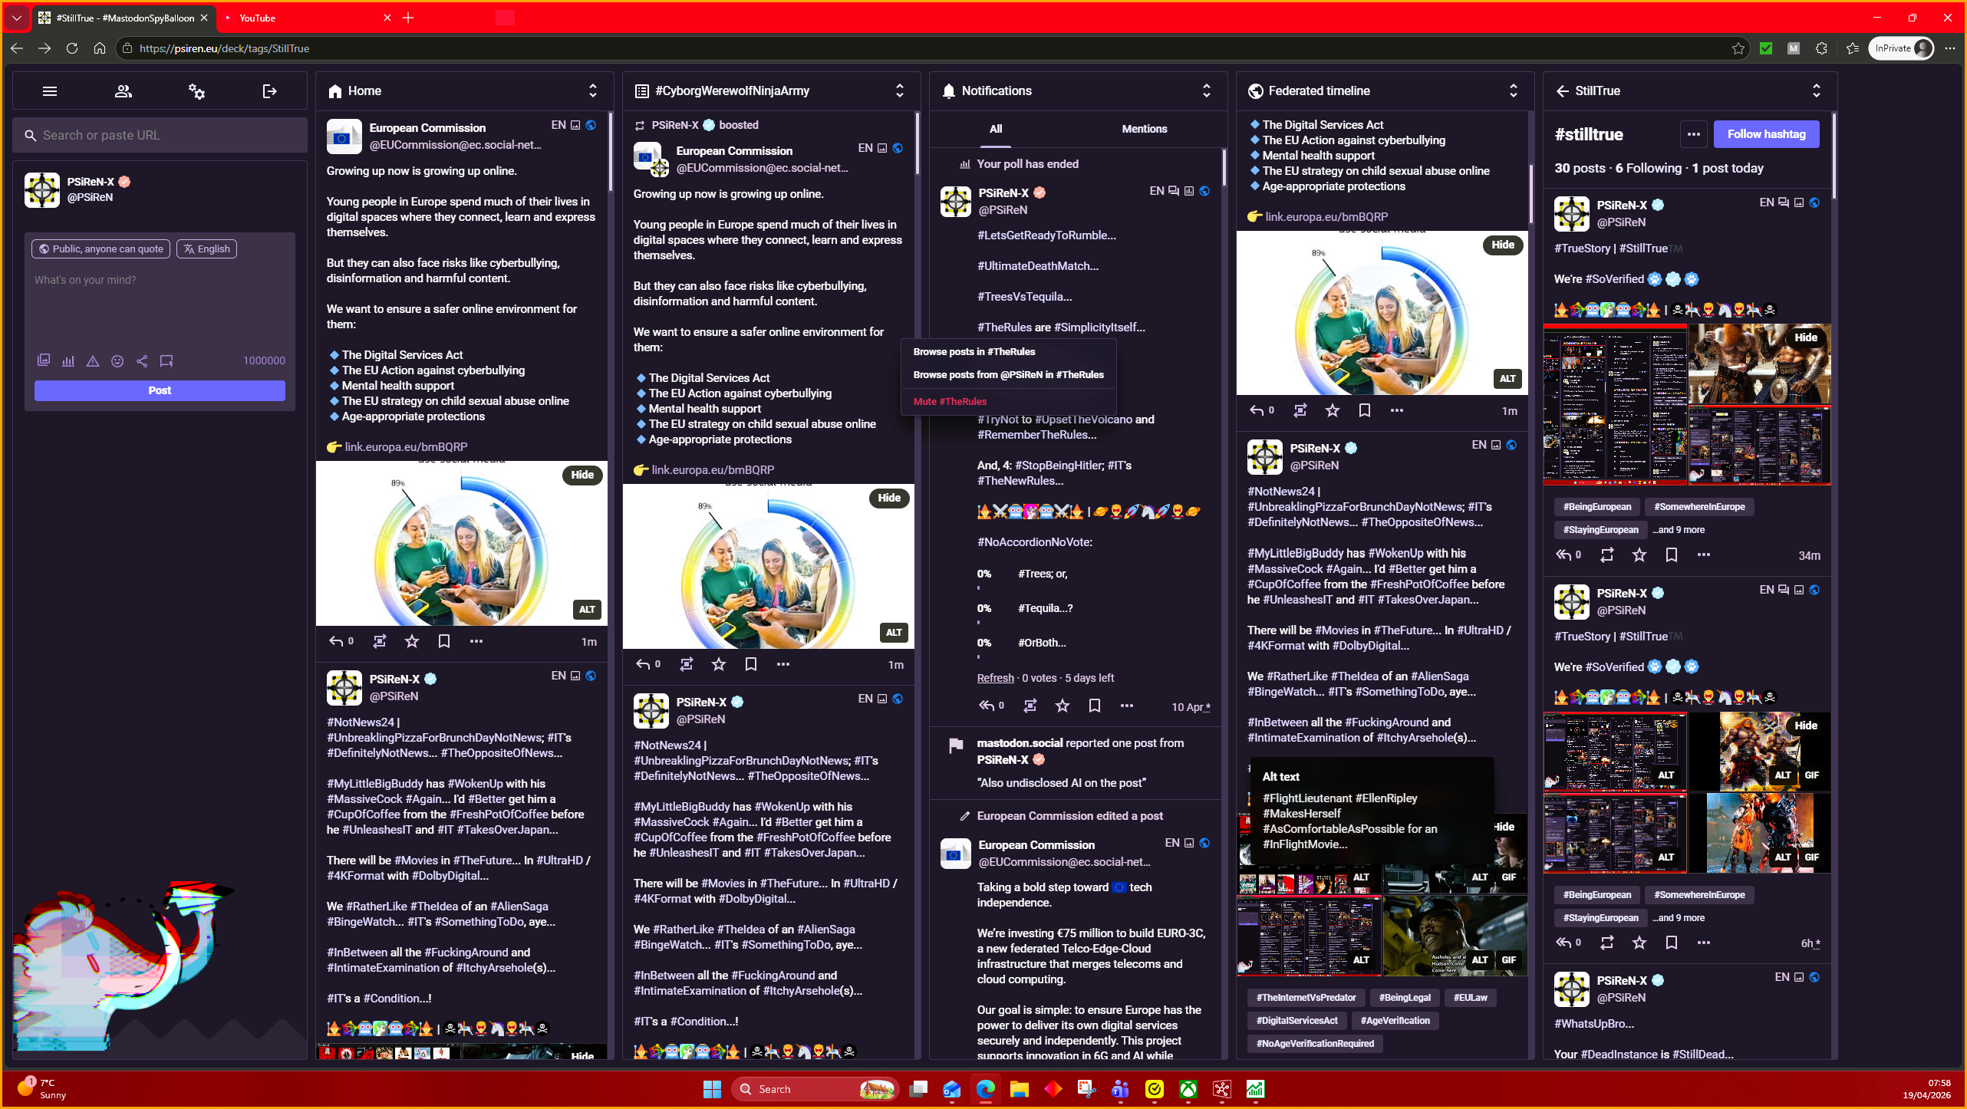Open link.europa.eu/bmBQRP link in Home column
Image resolution: width=1967 pixels, height=1109 pixels.
tap(405, 446)
